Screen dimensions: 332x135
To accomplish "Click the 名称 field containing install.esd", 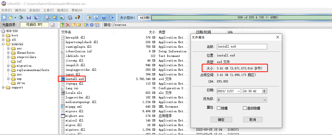I will pos(242,46).
